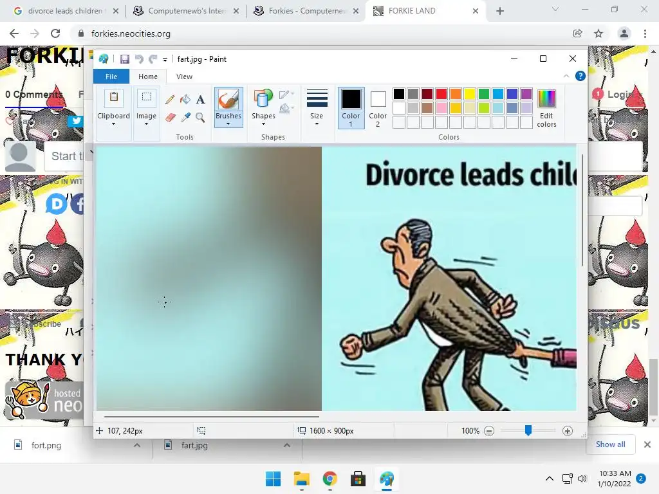Pick the red color swatch
Viewport: 659px width, 494px height.
(441, 94)
